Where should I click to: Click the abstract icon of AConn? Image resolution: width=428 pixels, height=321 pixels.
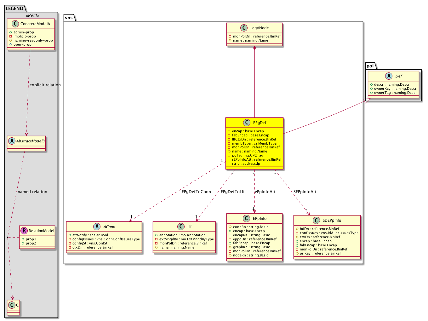(97, 227)
